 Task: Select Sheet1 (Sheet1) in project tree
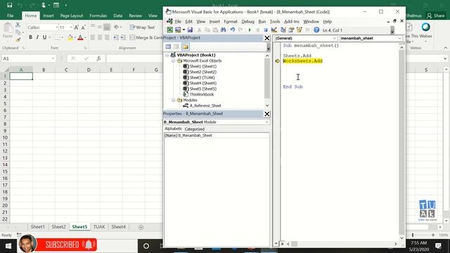203,66
